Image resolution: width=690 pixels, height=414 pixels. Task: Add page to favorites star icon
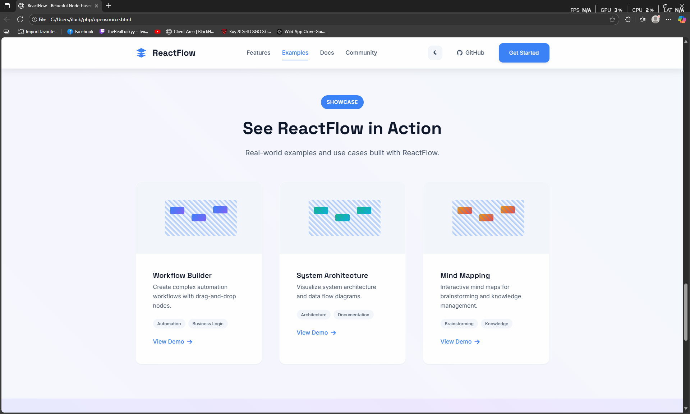tap(612, 19)
